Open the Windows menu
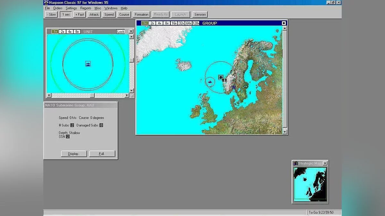 pos(111,8)
